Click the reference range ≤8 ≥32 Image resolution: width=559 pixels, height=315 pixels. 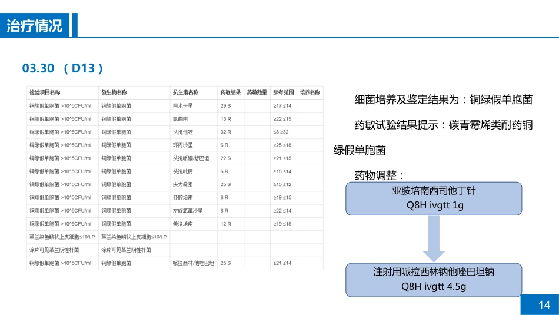click(x=281, y=132)
